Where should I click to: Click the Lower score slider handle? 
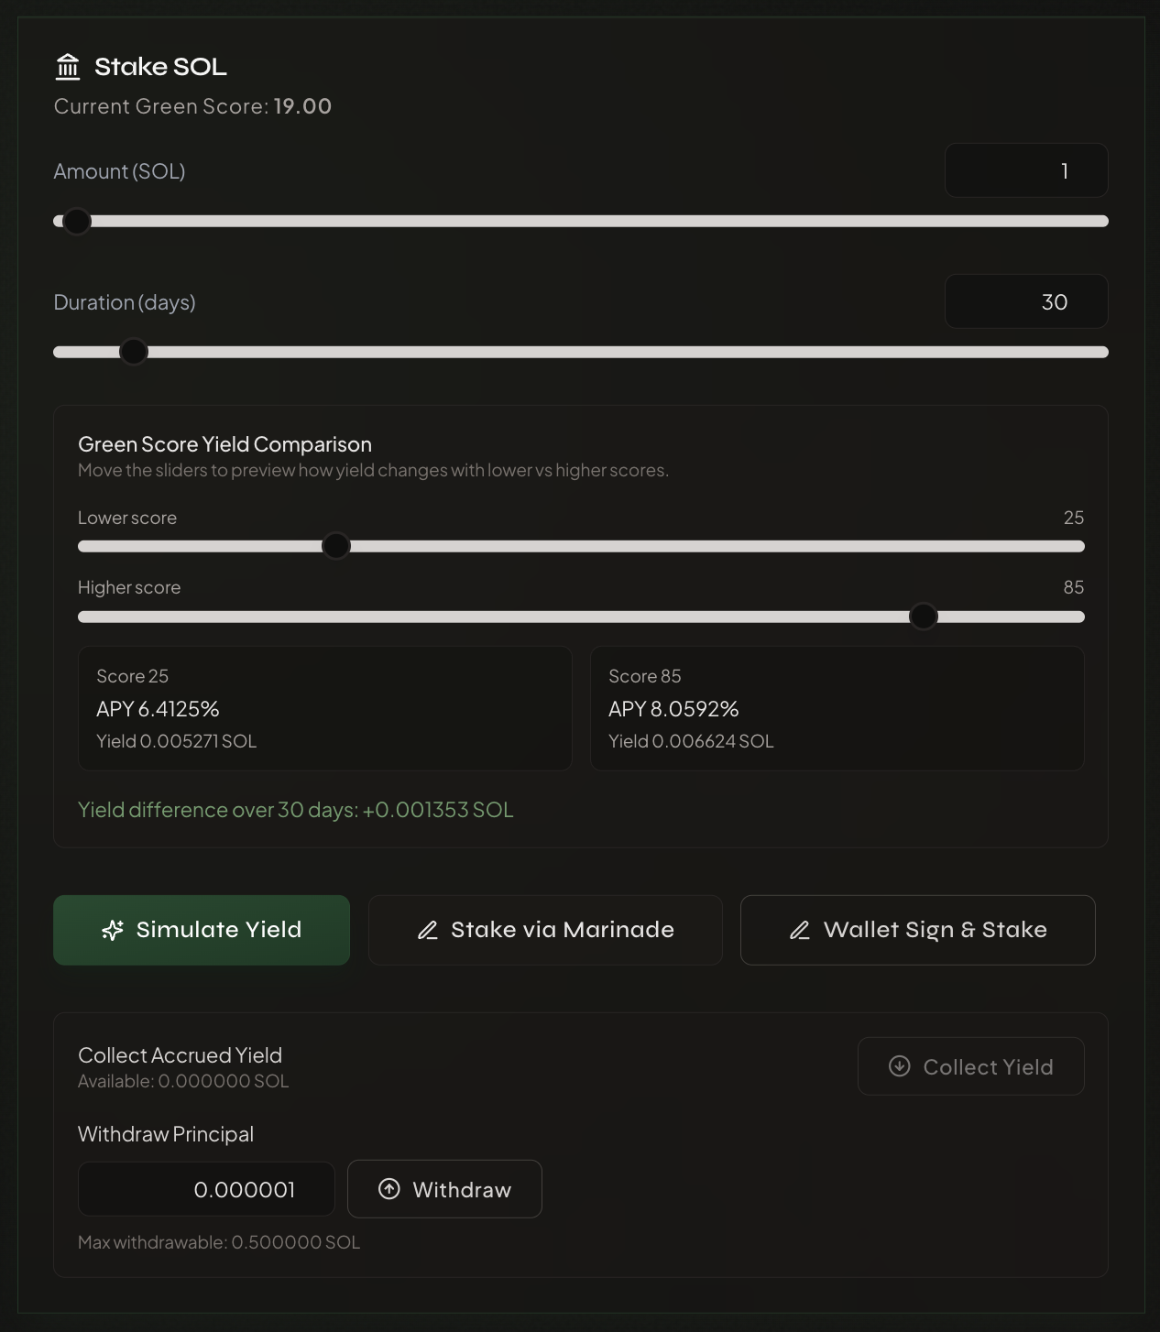coord(336,546)
